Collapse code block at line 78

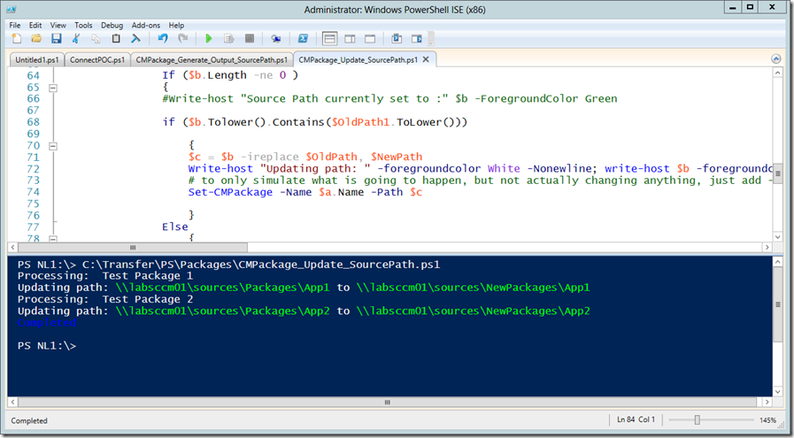click(53, 238)
